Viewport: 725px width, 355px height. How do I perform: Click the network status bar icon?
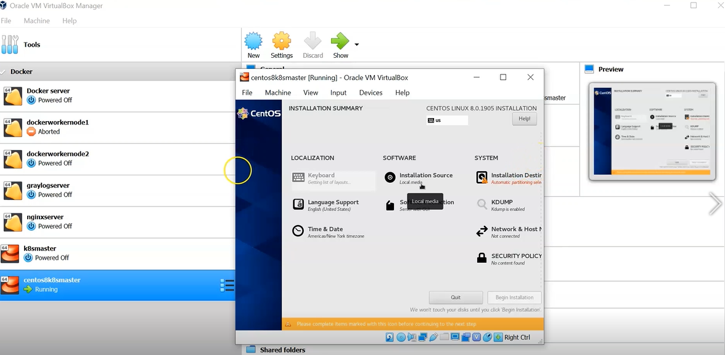423,337
